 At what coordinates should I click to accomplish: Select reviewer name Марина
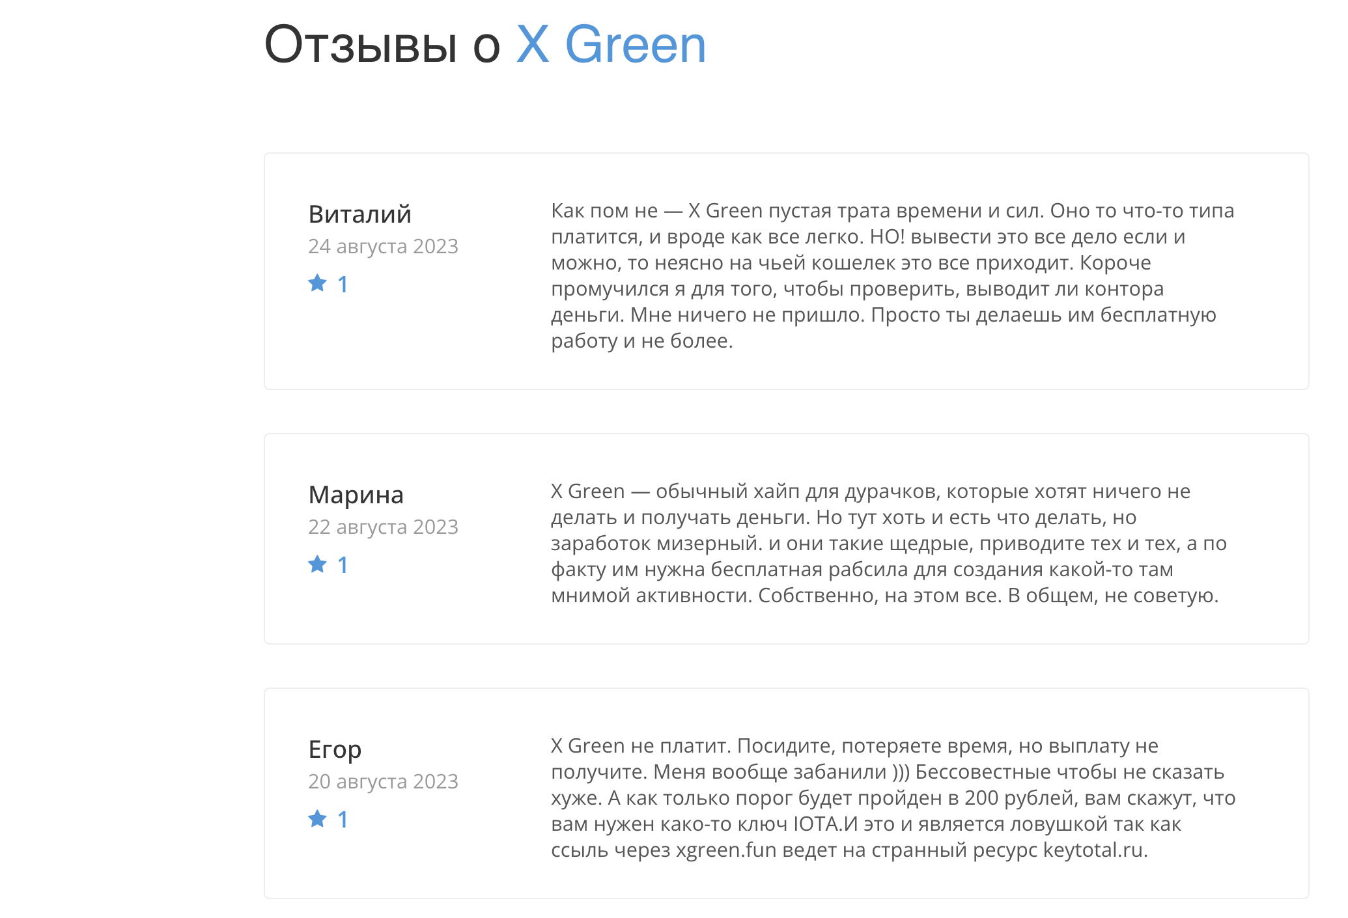tap(356, 495)
